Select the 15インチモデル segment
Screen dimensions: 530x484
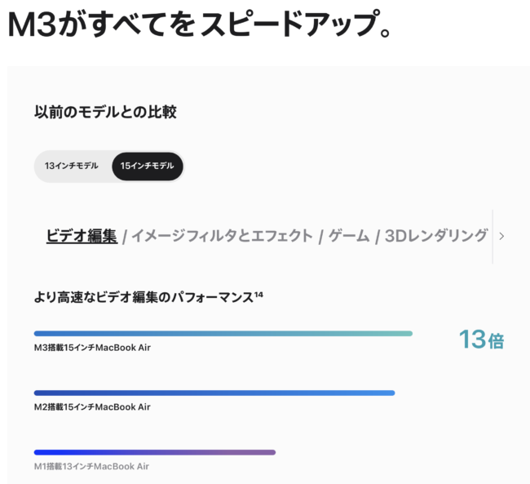click(x=148, y=167)
